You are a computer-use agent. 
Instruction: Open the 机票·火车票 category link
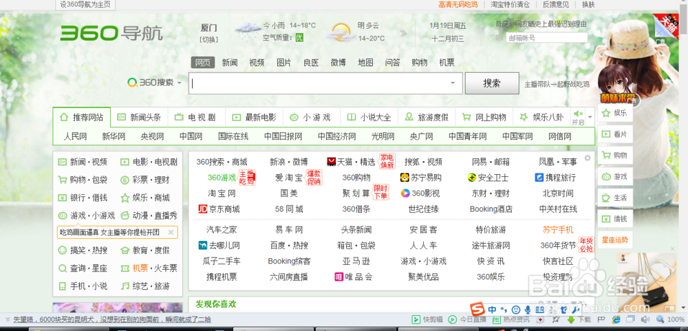[x=149, y=268]
